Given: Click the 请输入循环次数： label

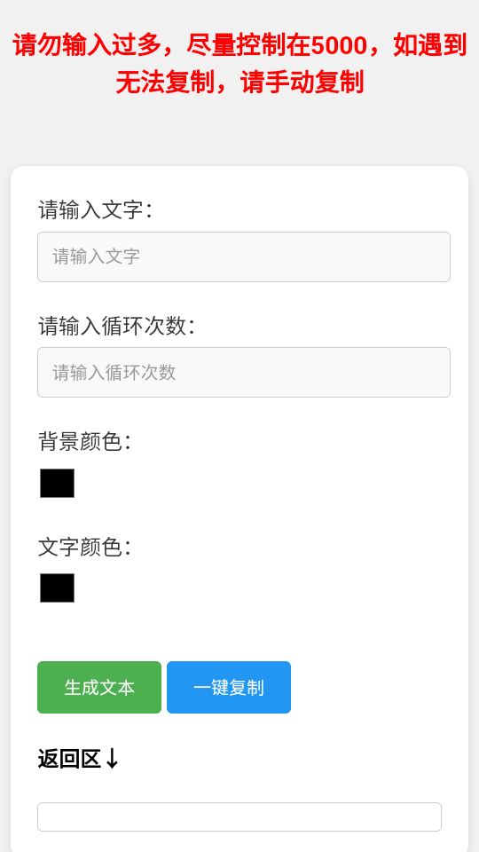Looking at the screenshot, I should 117,326.
